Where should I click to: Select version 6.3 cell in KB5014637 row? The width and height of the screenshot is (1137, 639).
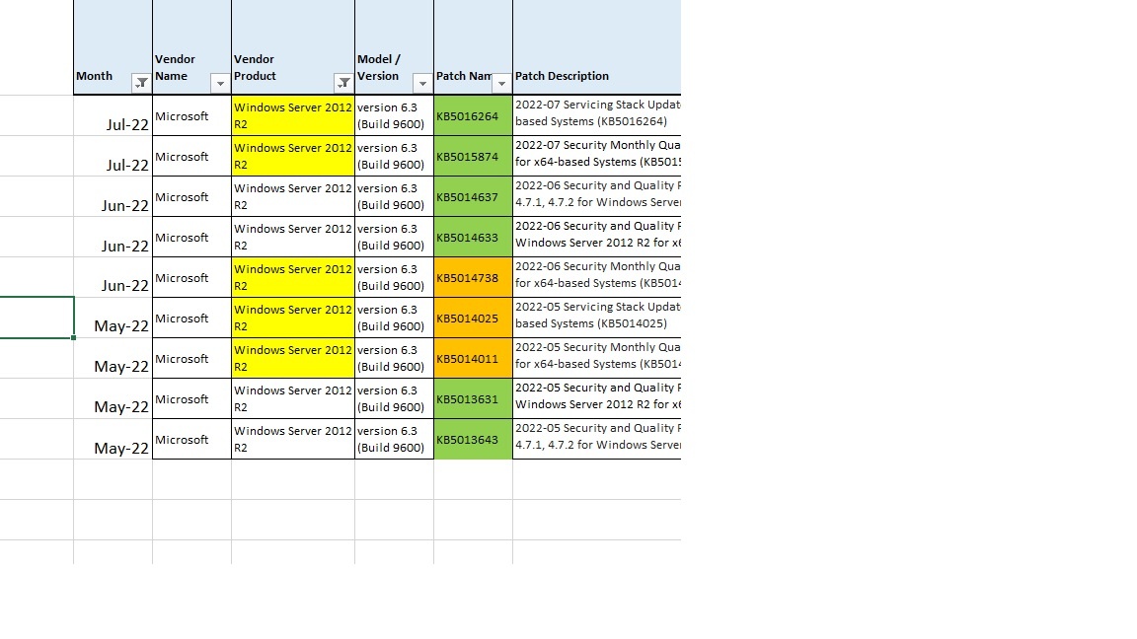[394, 197]
